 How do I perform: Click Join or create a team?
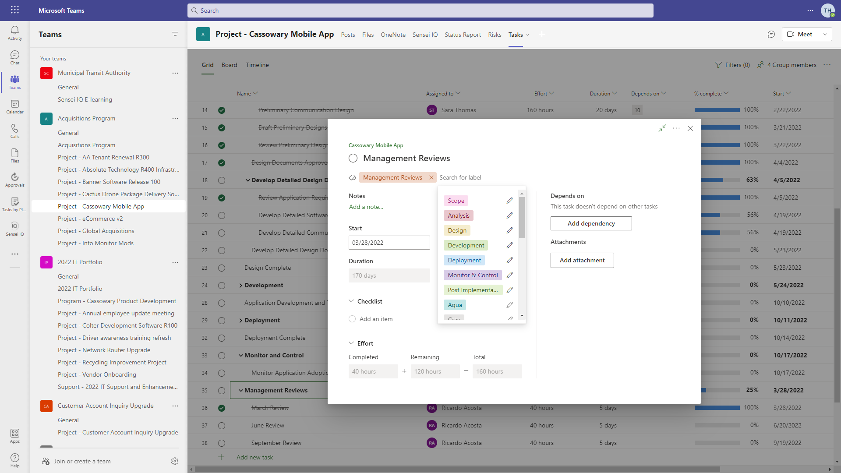(x=82, y=461)
